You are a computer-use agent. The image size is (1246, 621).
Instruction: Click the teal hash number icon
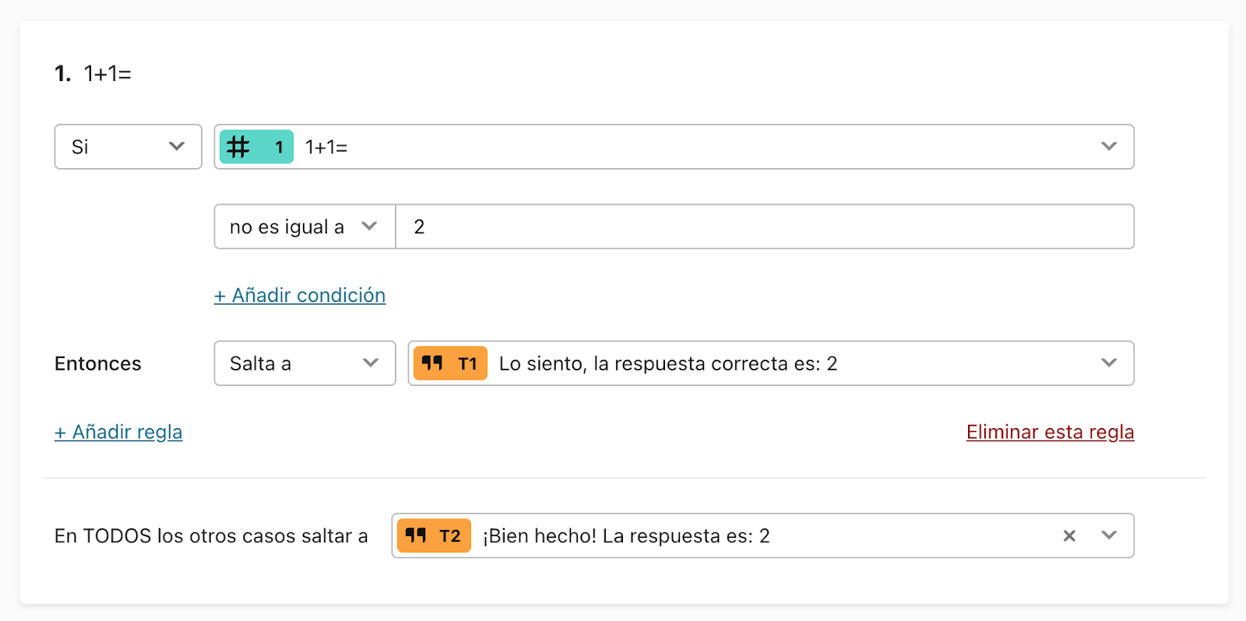pyautogui.click(x=238, y=146)
